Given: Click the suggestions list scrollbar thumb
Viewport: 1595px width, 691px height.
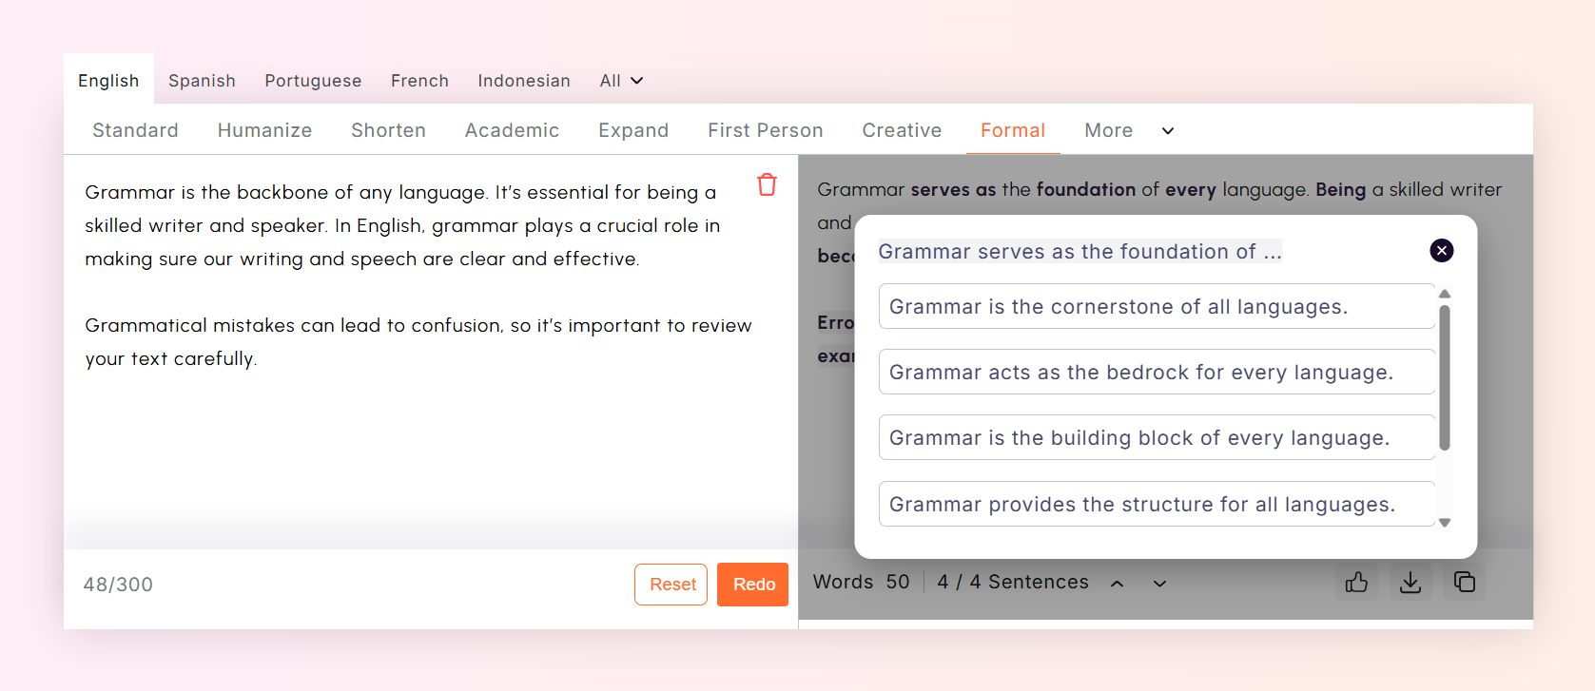Looking at the screenshot, I should 1445,377.
